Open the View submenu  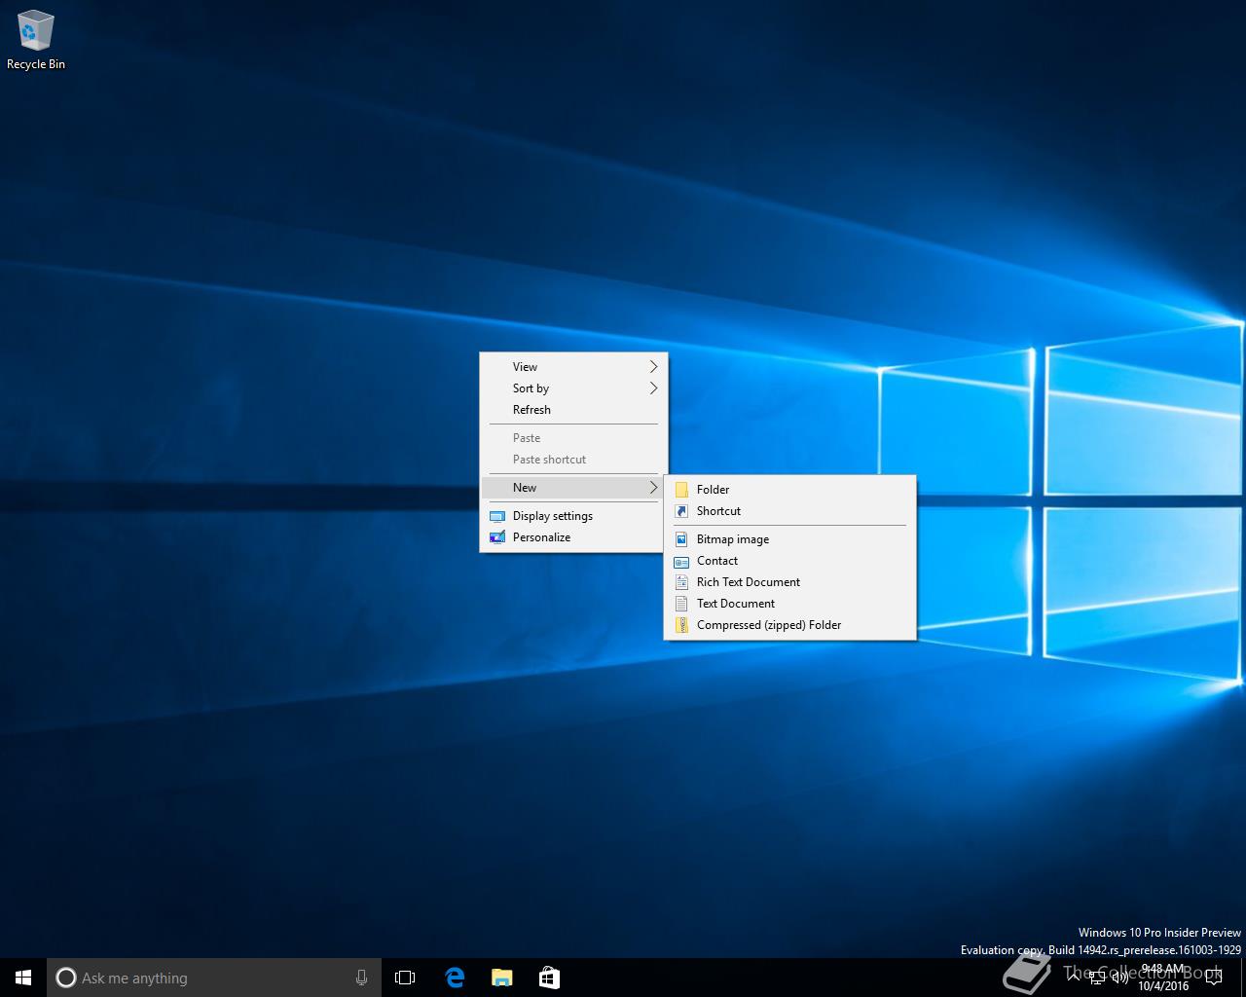pos(573,367)
